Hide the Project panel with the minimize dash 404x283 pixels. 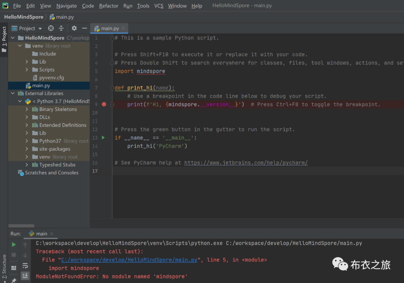click(x=85, y=28)
